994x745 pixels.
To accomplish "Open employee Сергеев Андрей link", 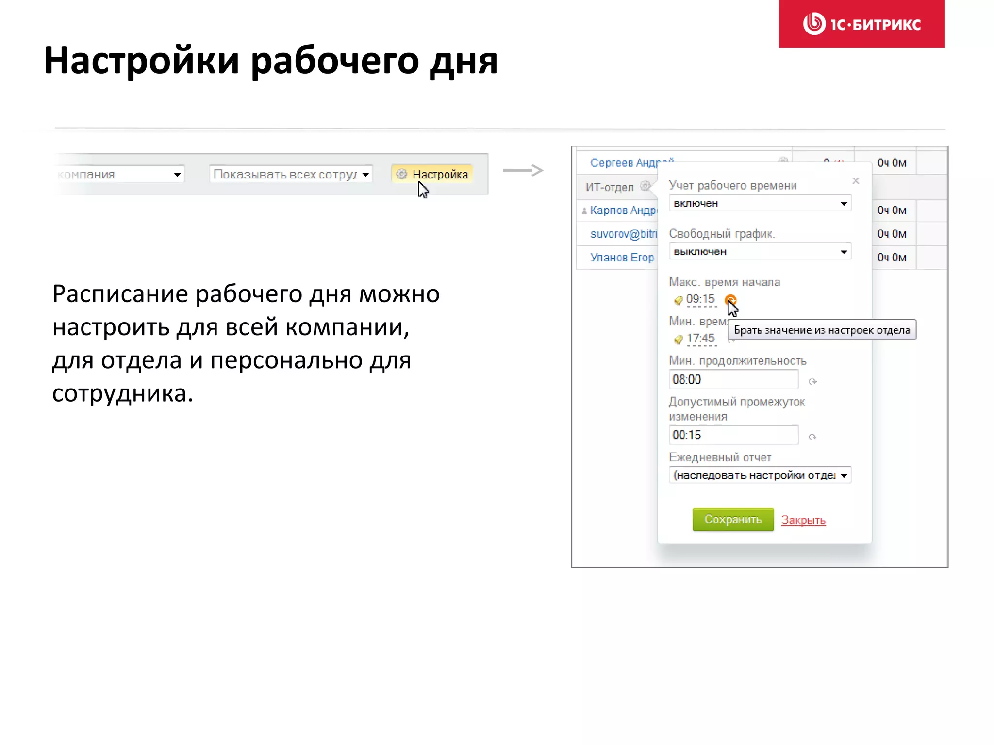I will coord(632,162).
